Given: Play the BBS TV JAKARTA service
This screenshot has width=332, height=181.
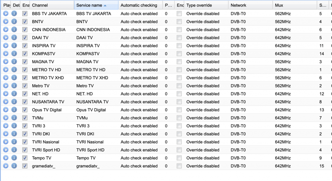Looking at the screenshot, I should coord(6,14).
